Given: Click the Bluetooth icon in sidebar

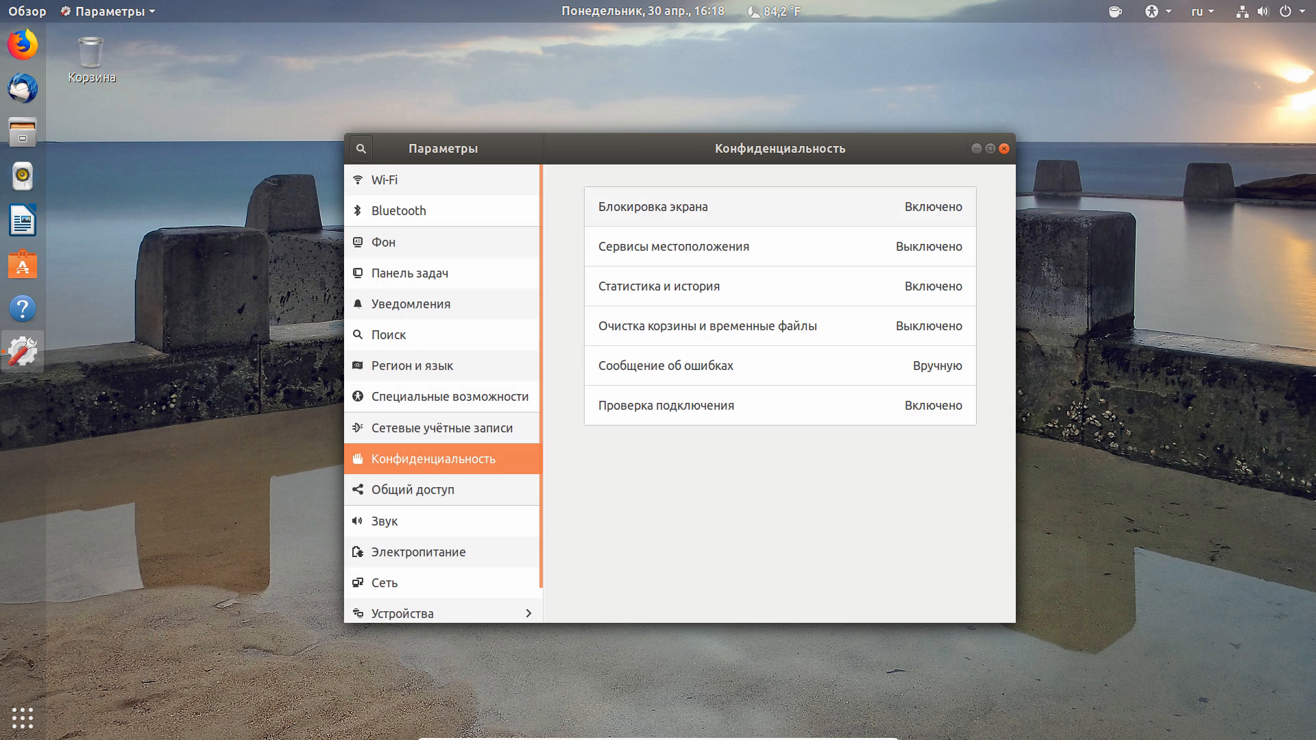Looking at the screenshot, I should pos(358,211).
